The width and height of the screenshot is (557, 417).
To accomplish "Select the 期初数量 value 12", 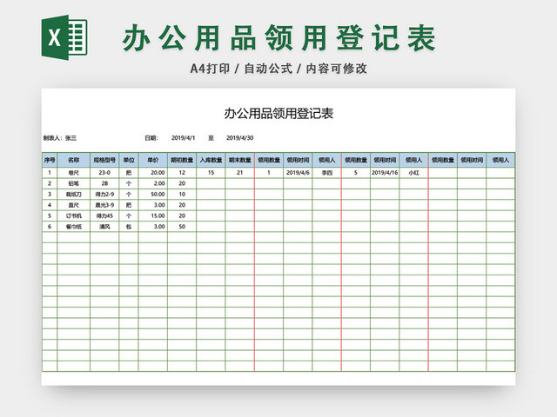I will (x=182, y=173).
